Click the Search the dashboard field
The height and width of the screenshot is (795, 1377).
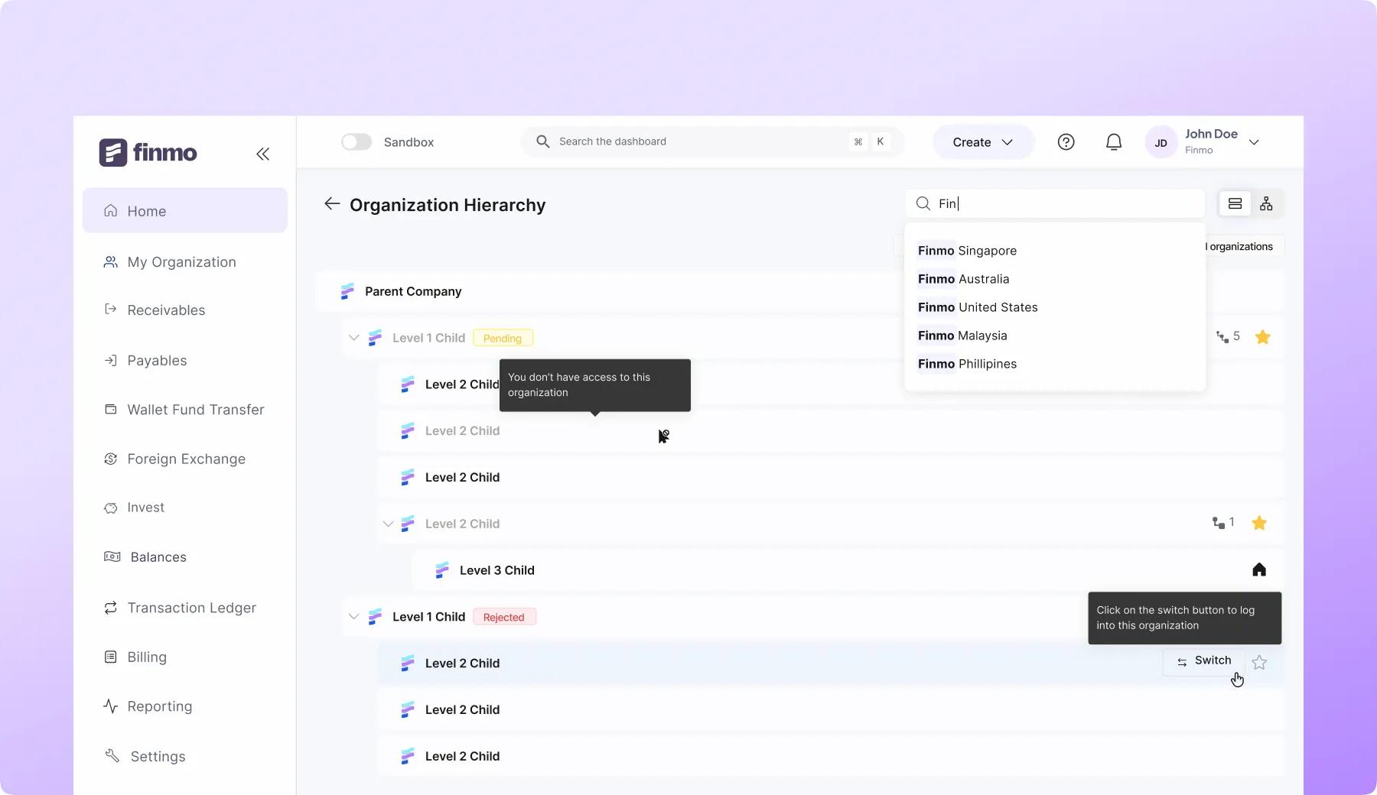click(696, 141)
